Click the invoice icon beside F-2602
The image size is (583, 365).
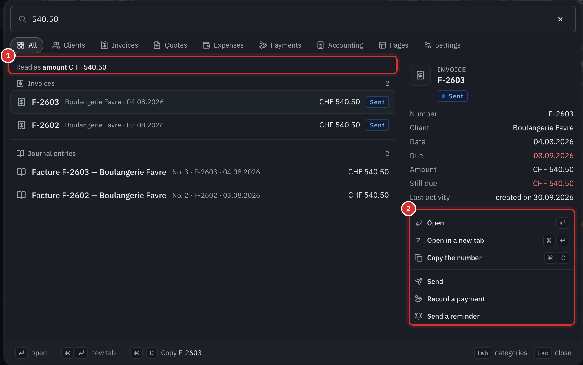pos(21,125)
